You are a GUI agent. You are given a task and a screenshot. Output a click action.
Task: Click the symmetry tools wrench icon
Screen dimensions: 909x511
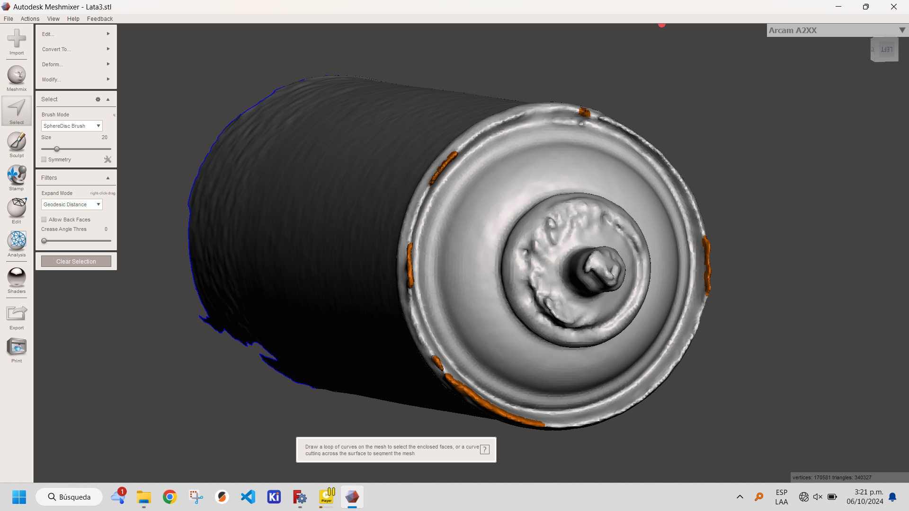tap(107, 159)
